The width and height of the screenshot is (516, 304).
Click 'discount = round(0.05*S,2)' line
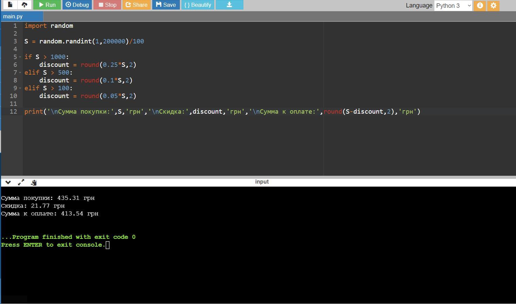pyautogui.click(x=88, y=96)
